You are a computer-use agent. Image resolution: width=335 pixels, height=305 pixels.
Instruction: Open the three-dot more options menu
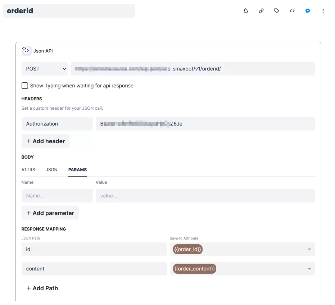(x=323, y=11)
